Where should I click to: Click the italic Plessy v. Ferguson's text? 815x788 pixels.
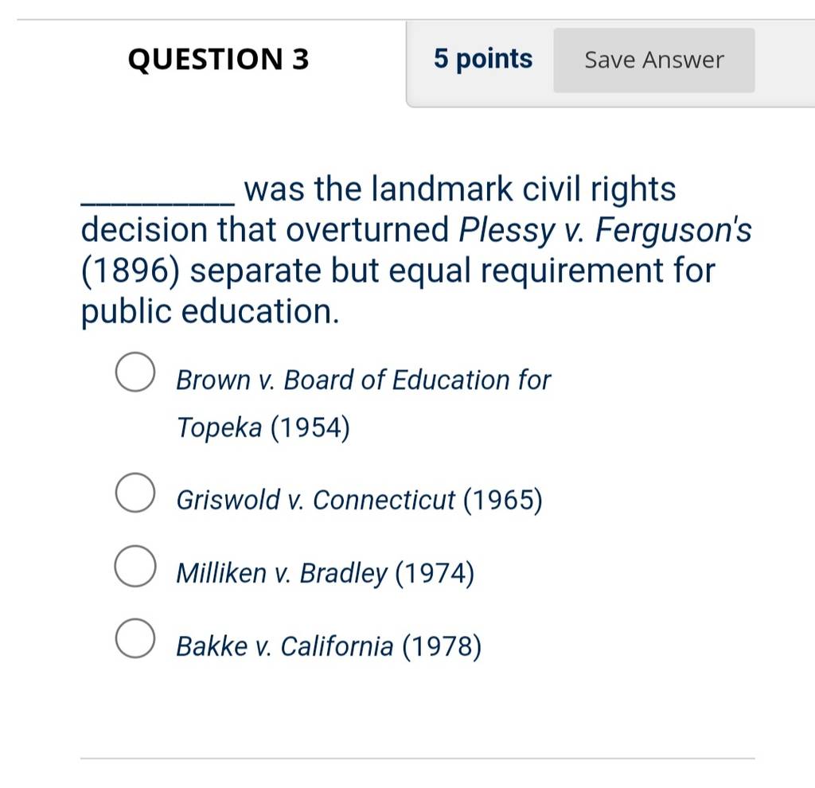(x=605, y=230)
